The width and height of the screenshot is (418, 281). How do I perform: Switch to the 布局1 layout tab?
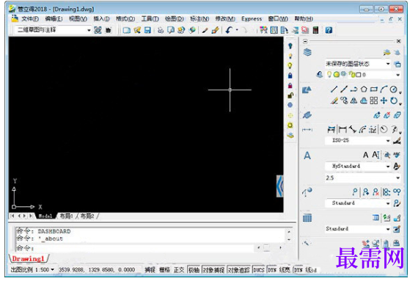[x=66, y=216]
